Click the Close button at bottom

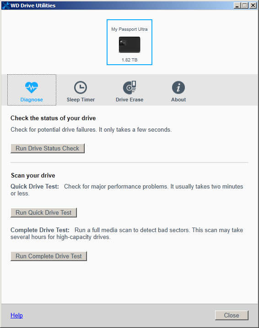(x=232, y=315)
